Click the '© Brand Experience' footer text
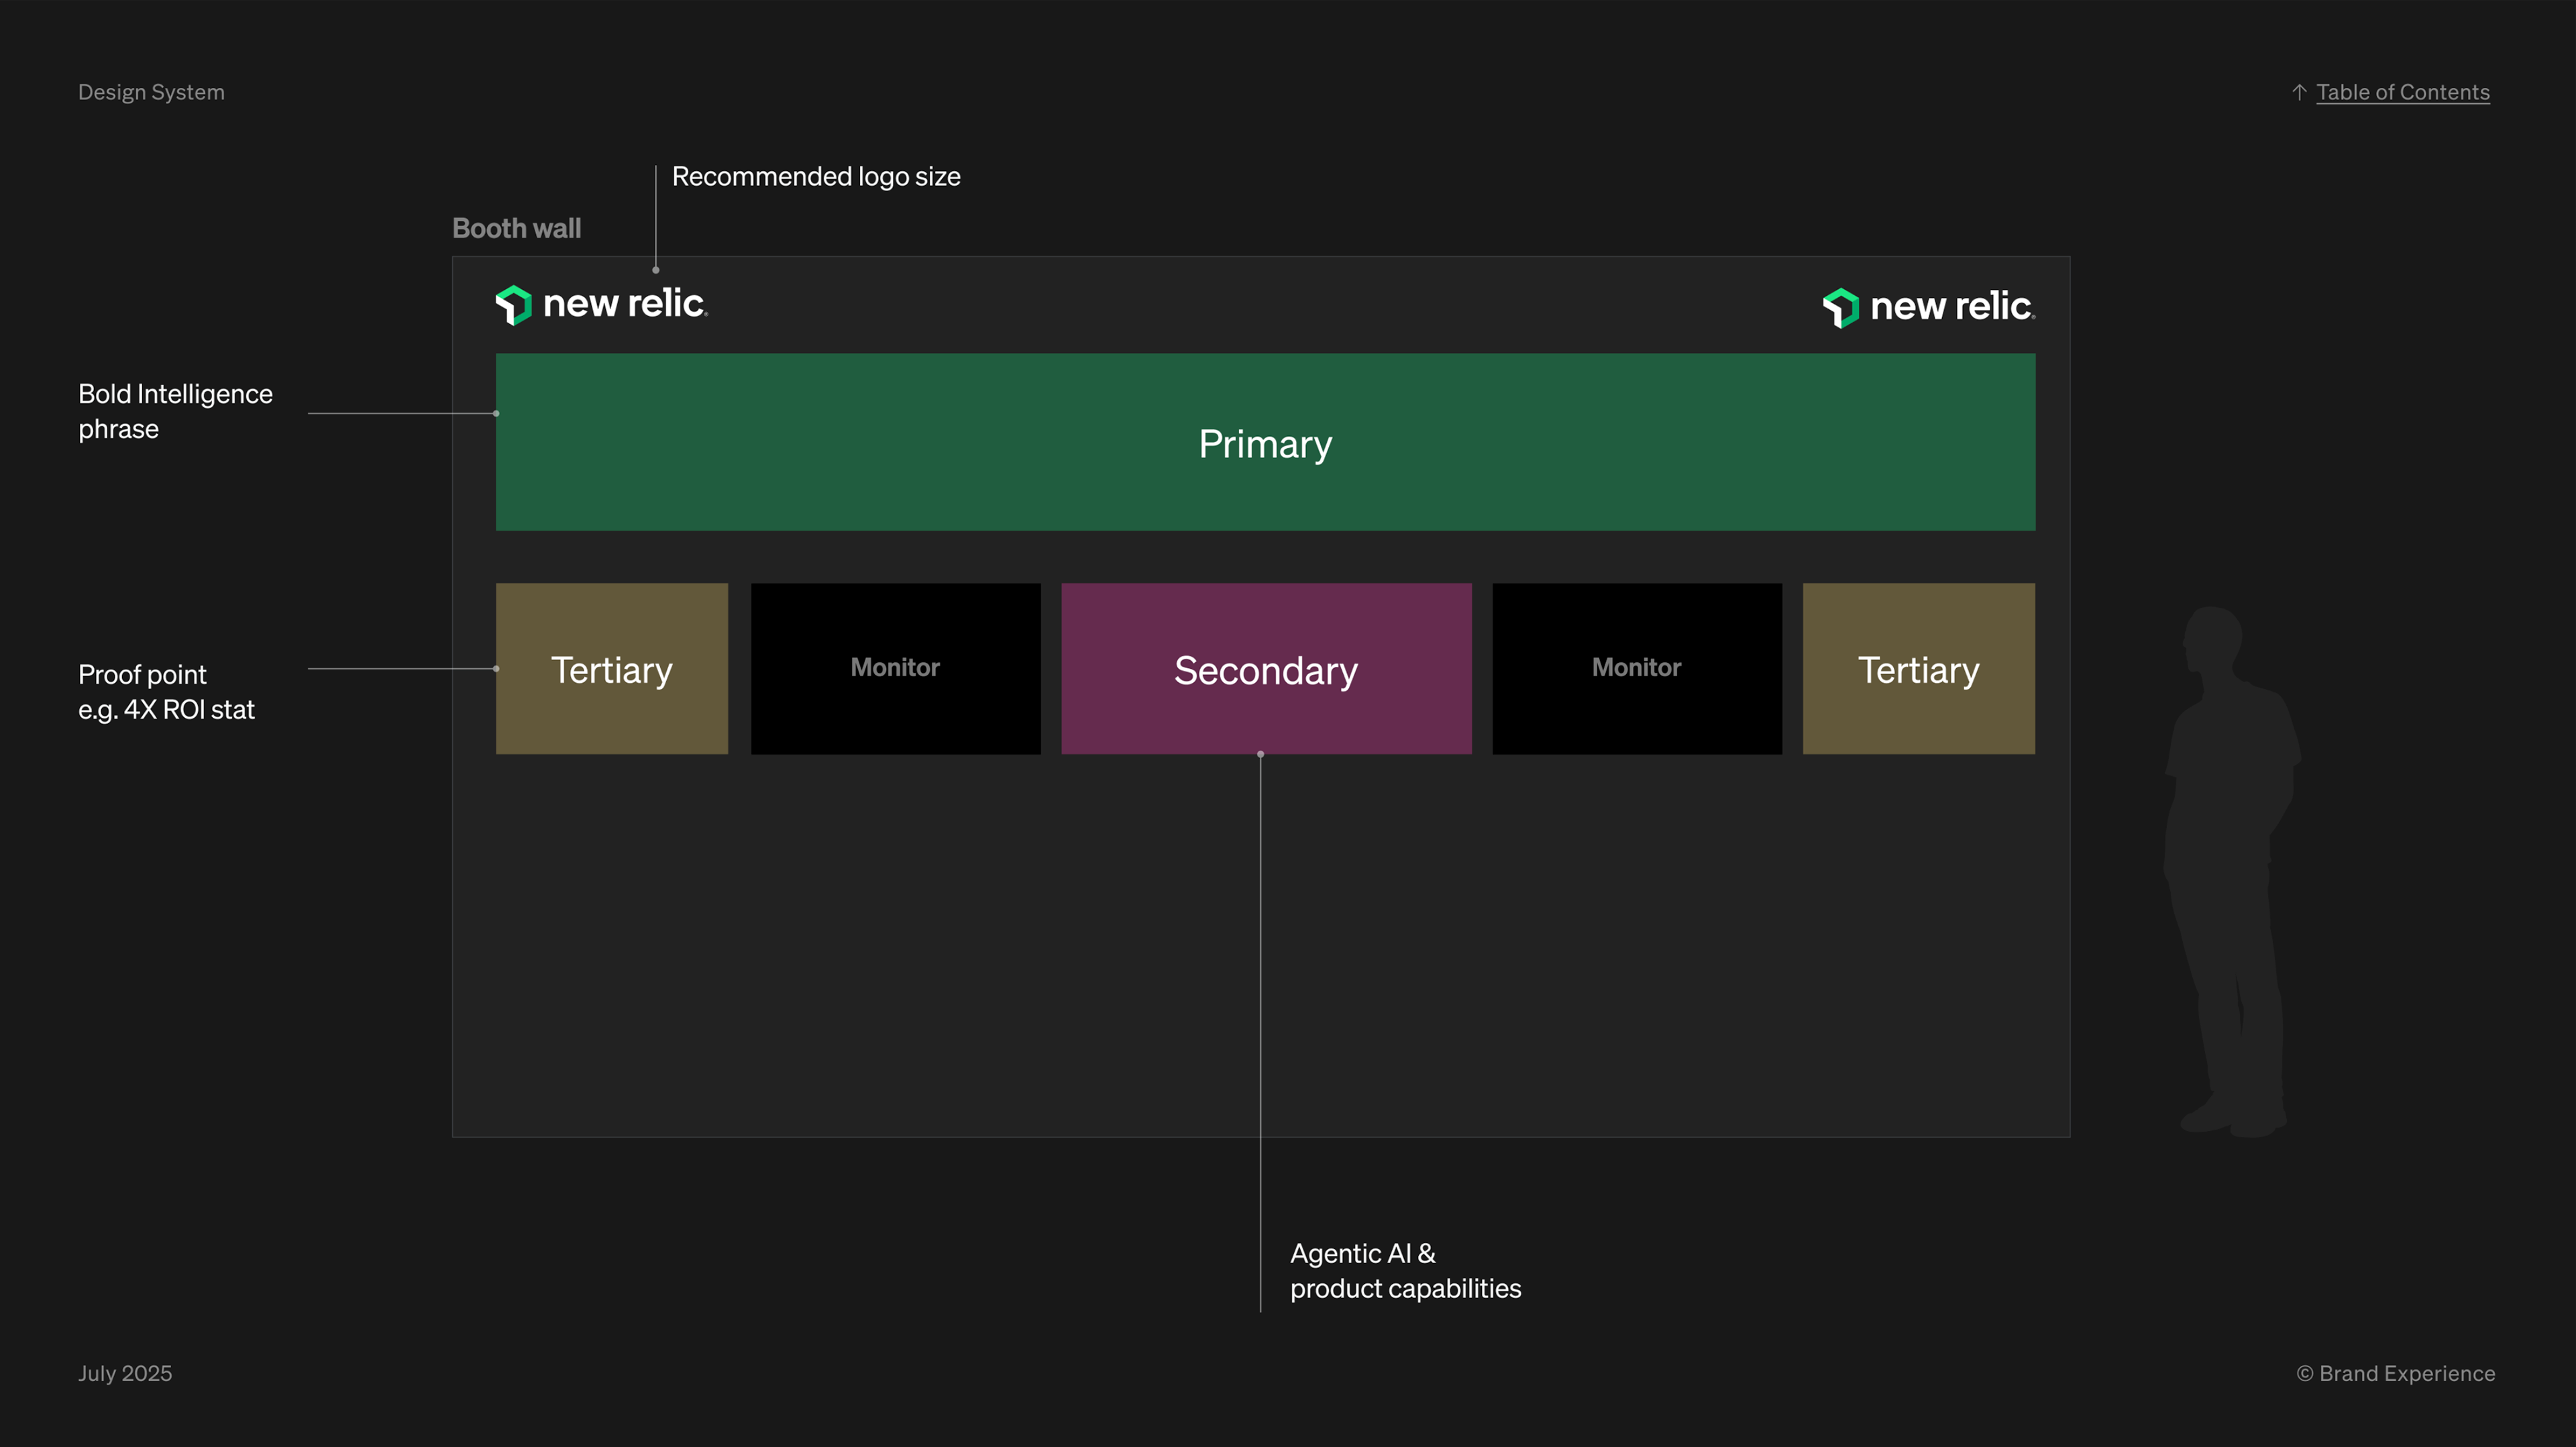 tap(2395, 1373)
